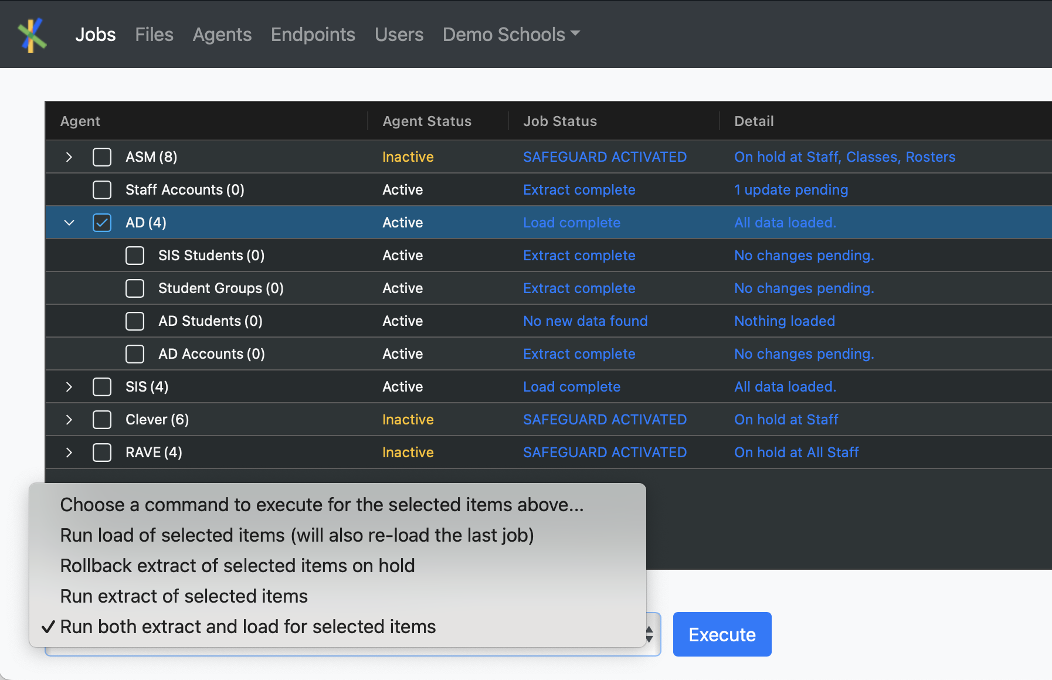Select Run extract of selected items option
This screenshot has width=1052, height=680.
(338, 596)
